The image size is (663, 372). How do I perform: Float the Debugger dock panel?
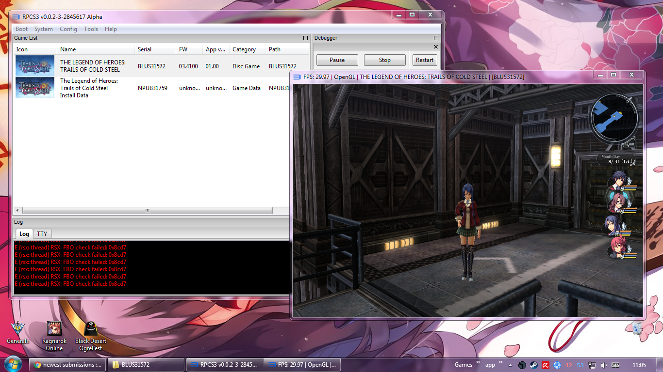click(435, 38)
